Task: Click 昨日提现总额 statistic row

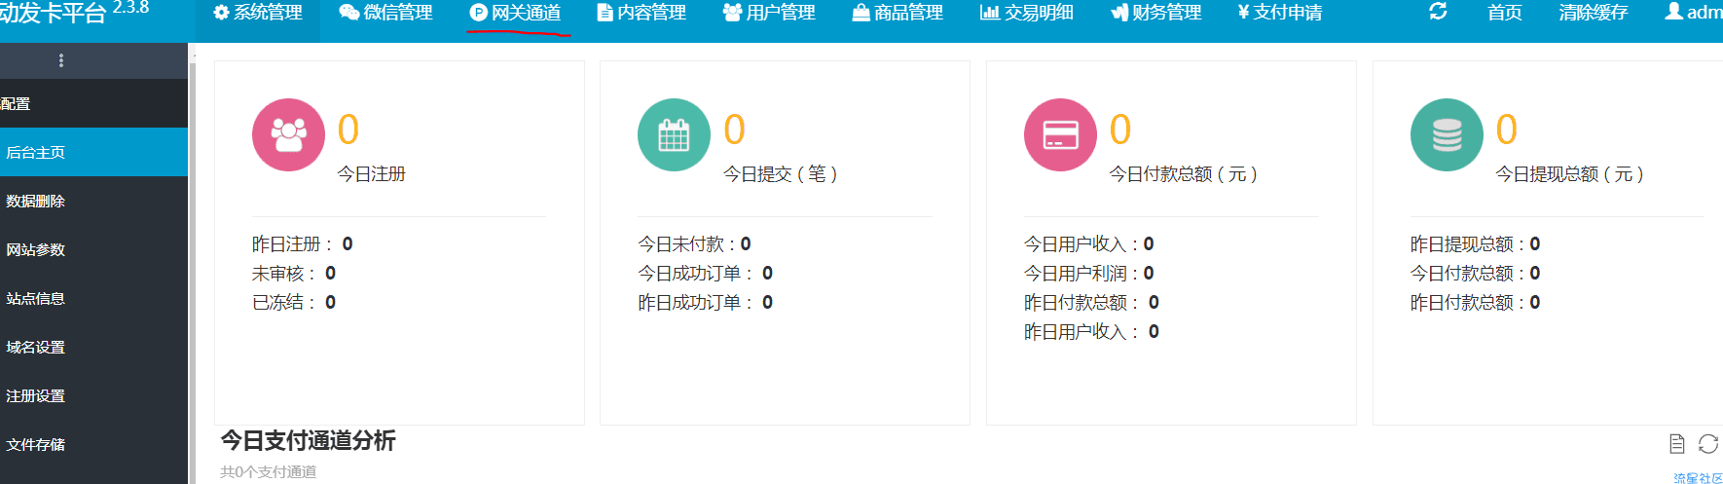Action: click(1476, 243)
